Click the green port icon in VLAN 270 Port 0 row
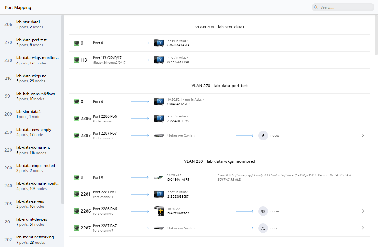The height and width of the screenshot is (247, 378). pyautogui.click(x=76, y=102)
